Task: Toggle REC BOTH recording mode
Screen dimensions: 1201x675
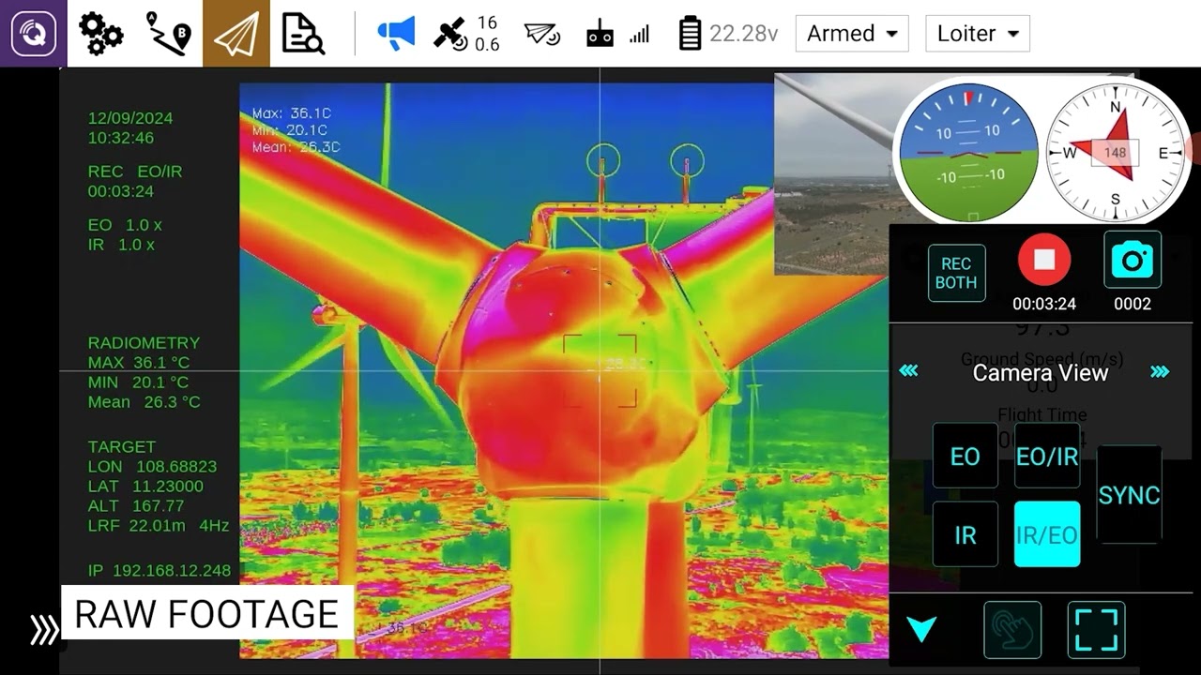Action: [x=956, y=273]
